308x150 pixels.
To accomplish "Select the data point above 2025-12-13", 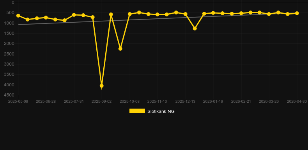I will pos(185,14).
